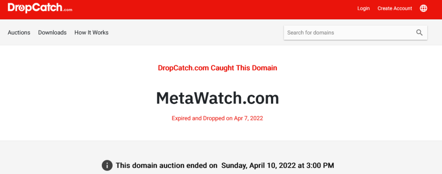Screen dimensions: 442x174
Task: Click the magnifier search icon
Action: (420, 32)
